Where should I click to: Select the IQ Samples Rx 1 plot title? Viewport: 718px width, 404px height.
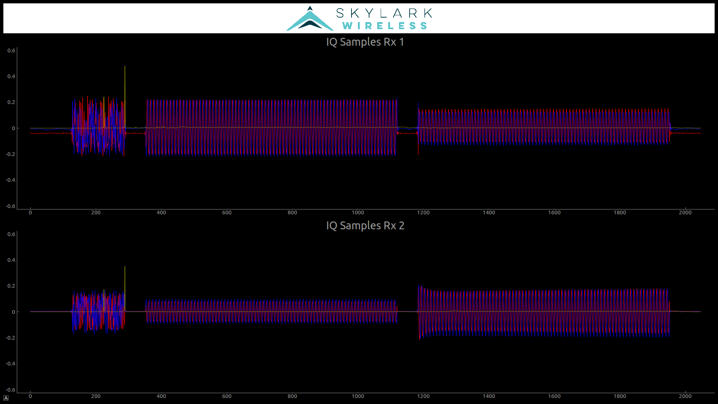[x=365, y=42]
